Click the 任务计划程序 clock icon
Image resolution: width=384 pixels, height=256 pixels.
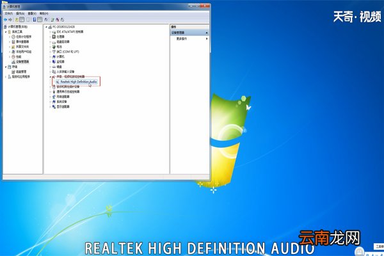[x=13, y=36]
